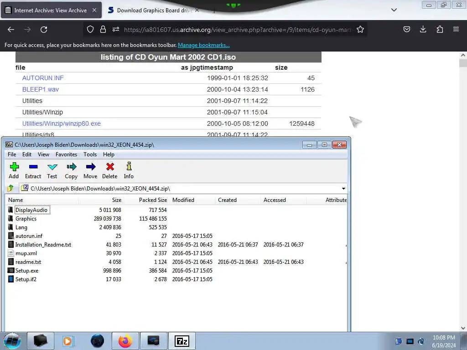Open the AUTORUN.INF link
Viewport: 467px width, 350px height.
[43, 78]
